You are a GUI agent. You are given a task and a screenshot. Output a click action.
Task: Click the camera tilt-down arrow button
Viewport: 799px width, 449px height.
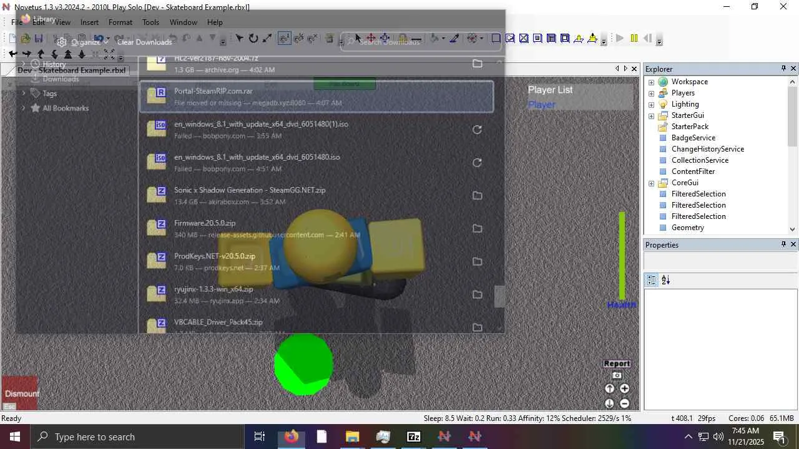coord(610,403)
